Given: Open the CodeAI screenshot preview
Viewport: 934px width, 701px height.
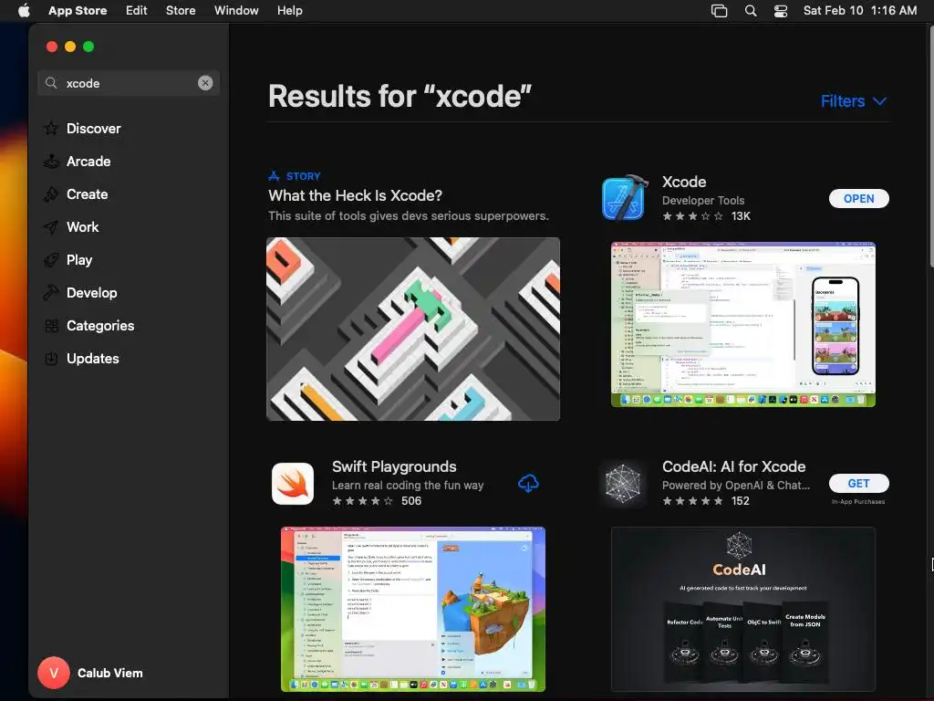Looking at the screenshot, I should 743,609.
